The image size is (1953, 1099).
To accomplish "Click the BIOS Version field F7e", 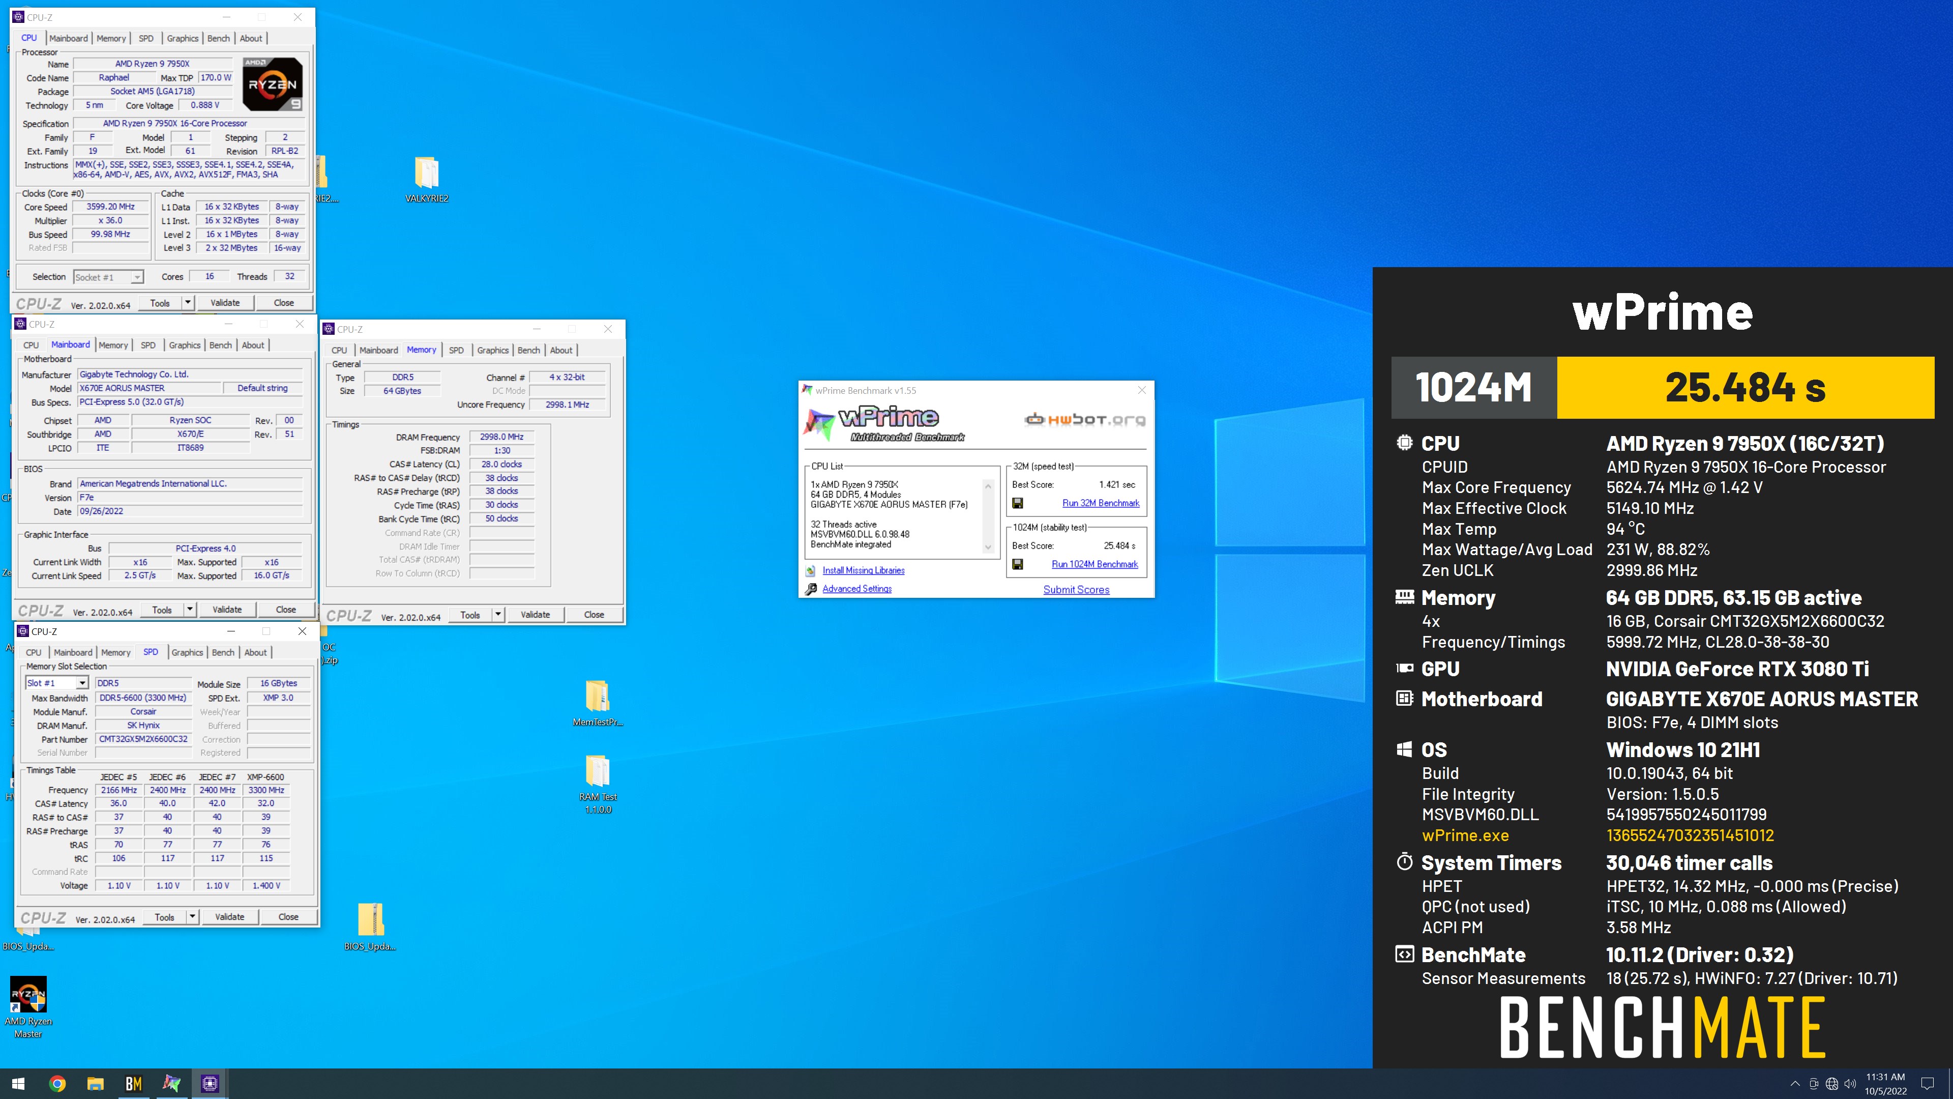I will (190, 498).
